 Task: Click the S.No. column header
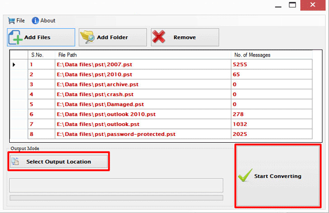point(41,55)
